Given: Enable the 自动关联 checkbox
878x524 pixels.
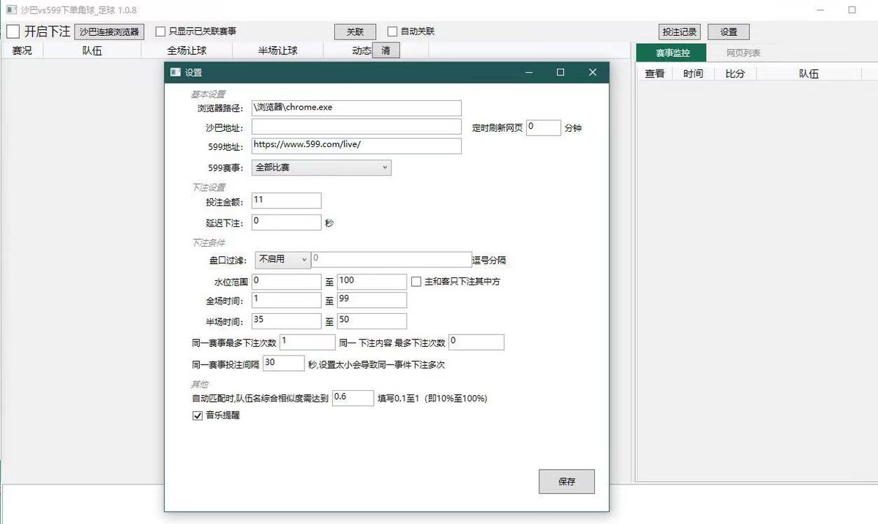Looking at the screenshot, I should [392, 31].
